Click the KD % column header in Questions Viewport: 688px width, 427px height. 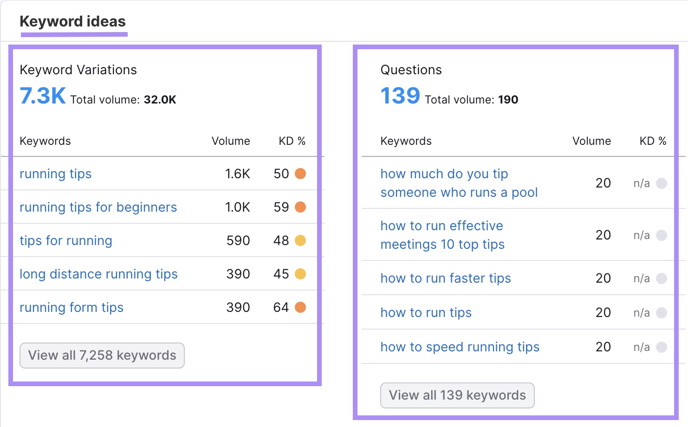652,141
